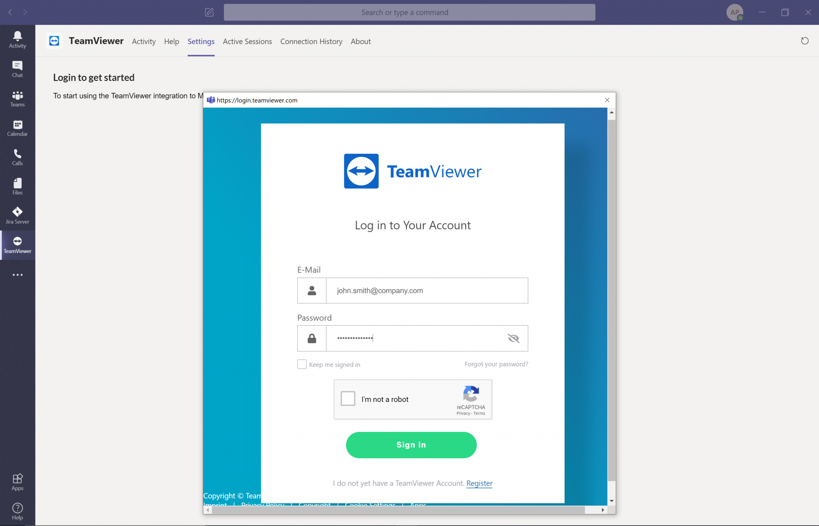Open the Activity feed in Teams sidebar
The height and width of the screenshot is (526, 819).
(17, 39)
